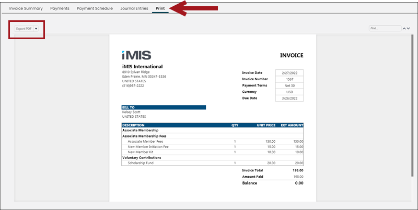418x210 pixels.
Task: Select the Print tab
Action: coord(160,8)
